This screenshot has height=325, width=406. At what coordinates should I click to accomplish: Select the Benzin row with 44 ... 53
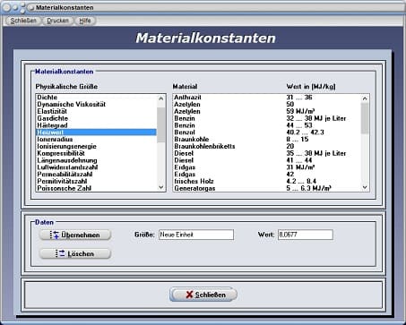pos(267,125)
